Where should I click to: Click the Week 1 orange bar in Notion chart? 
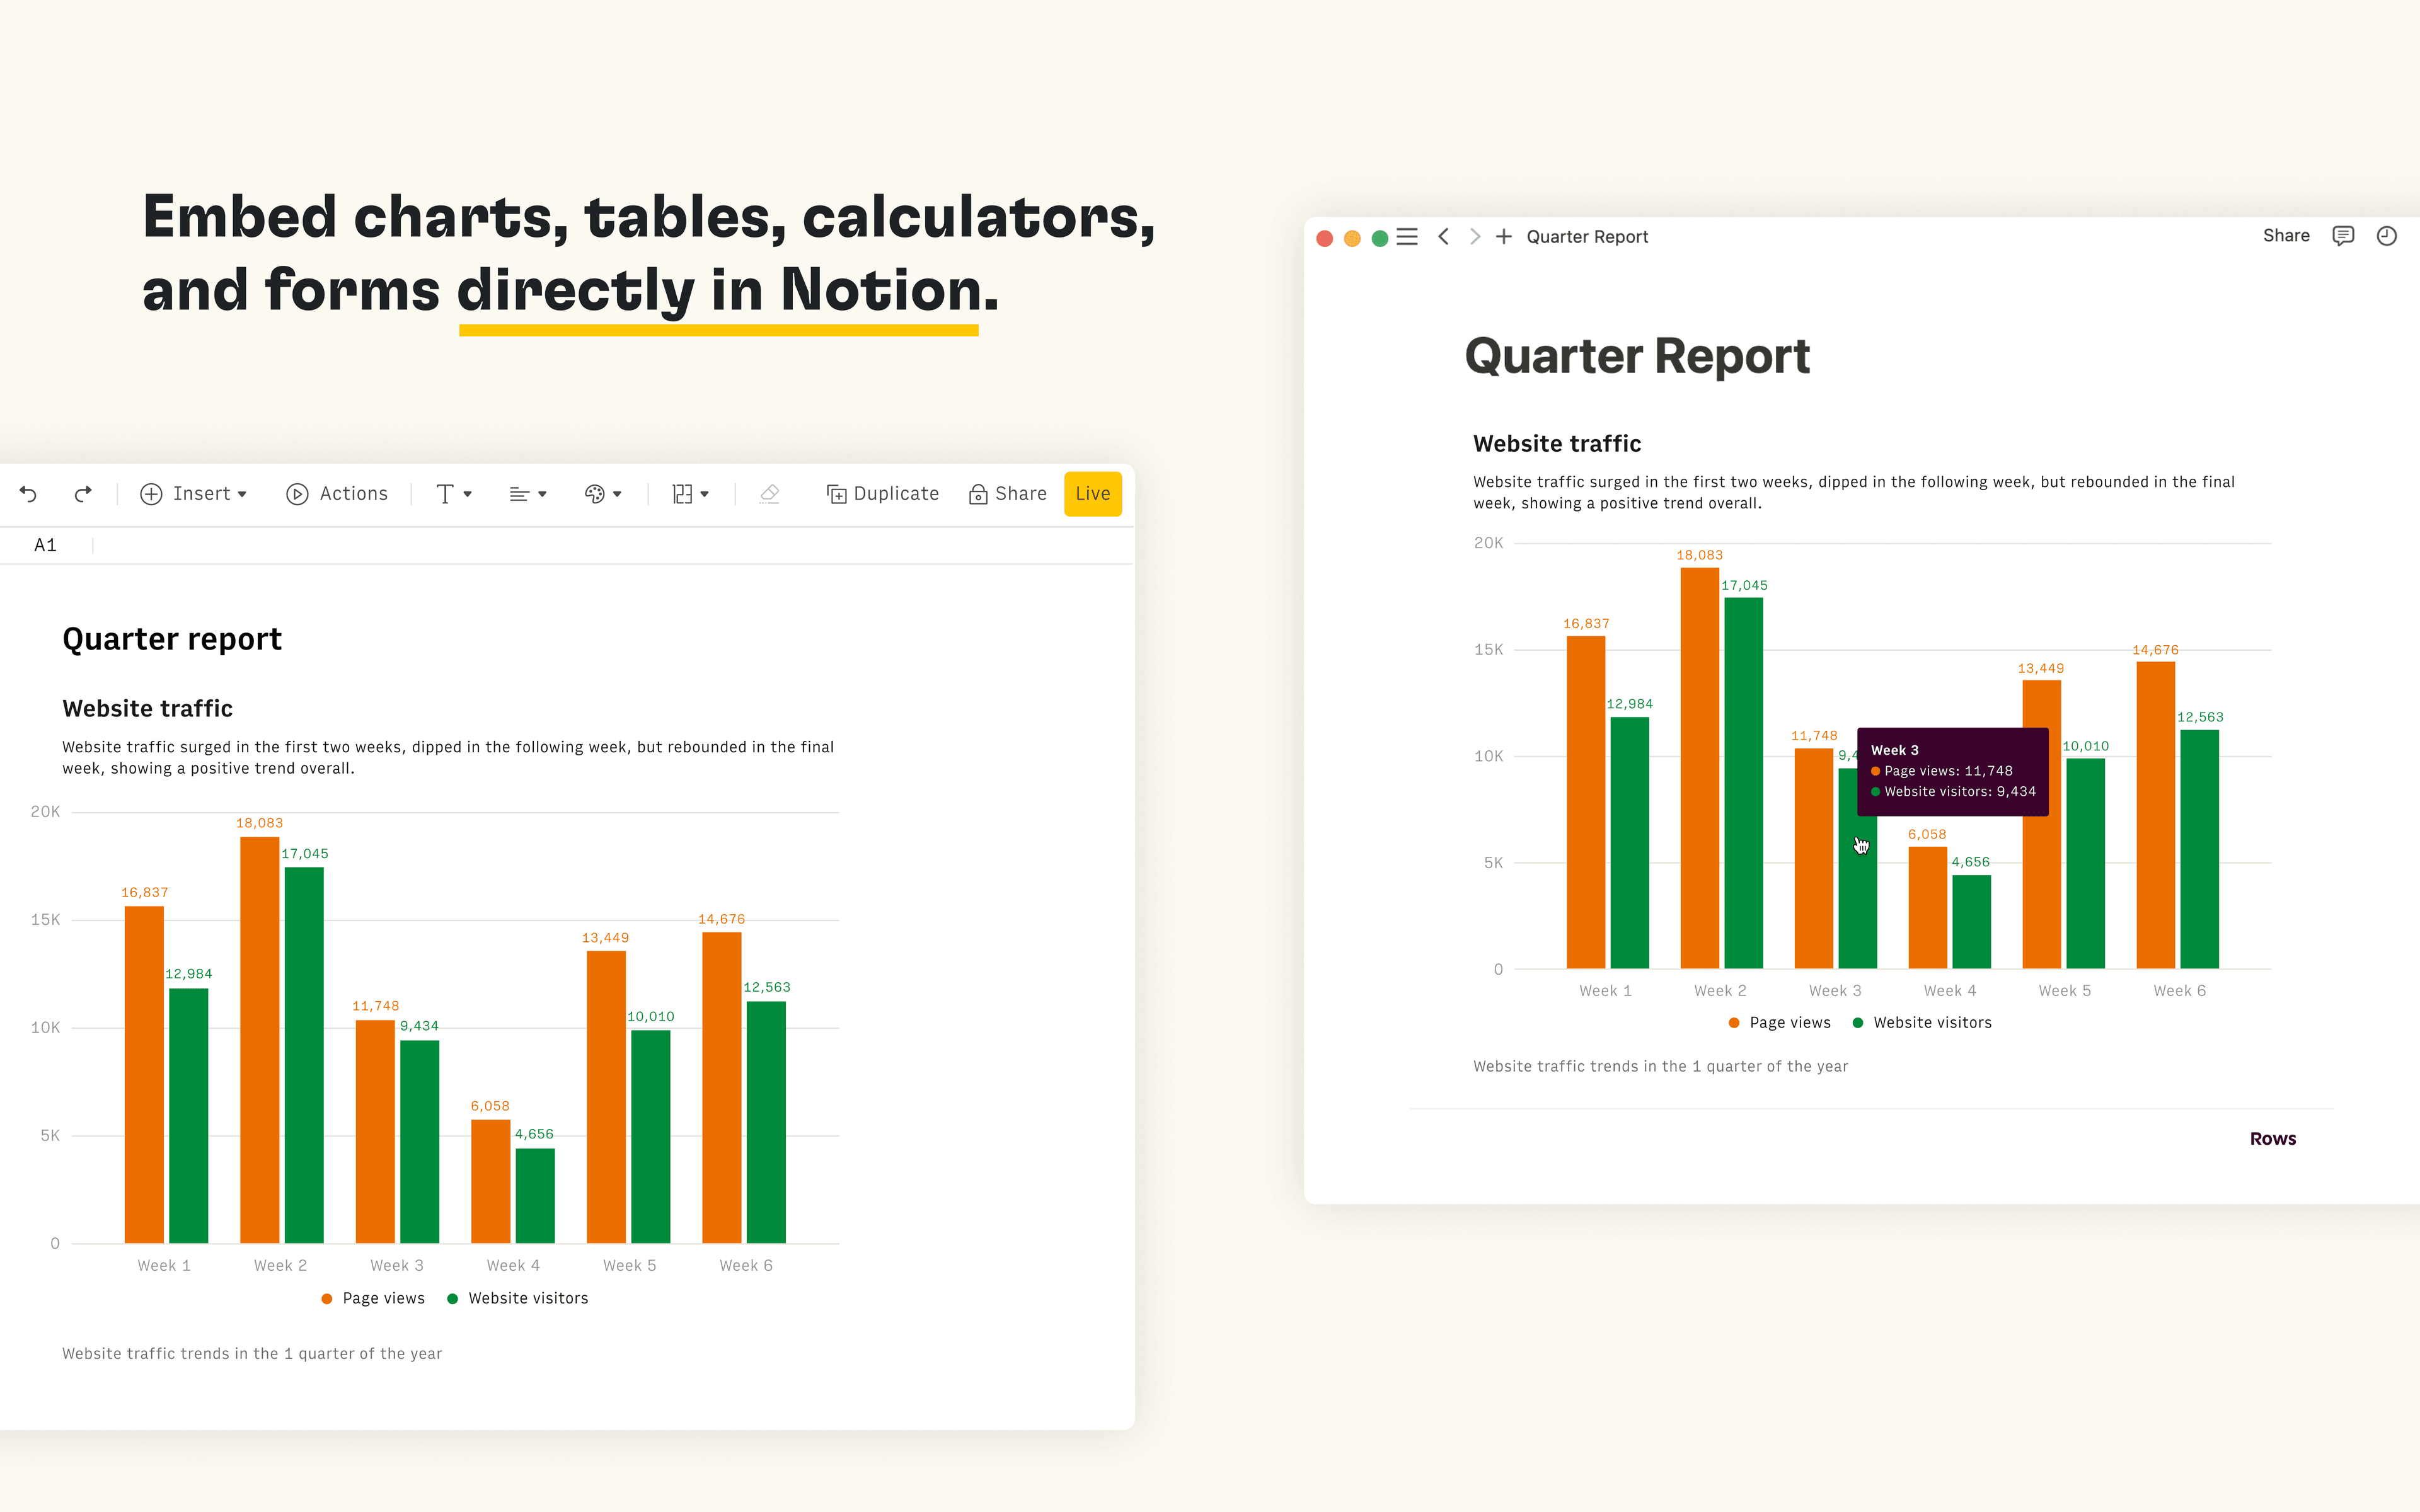[1586, 802]
